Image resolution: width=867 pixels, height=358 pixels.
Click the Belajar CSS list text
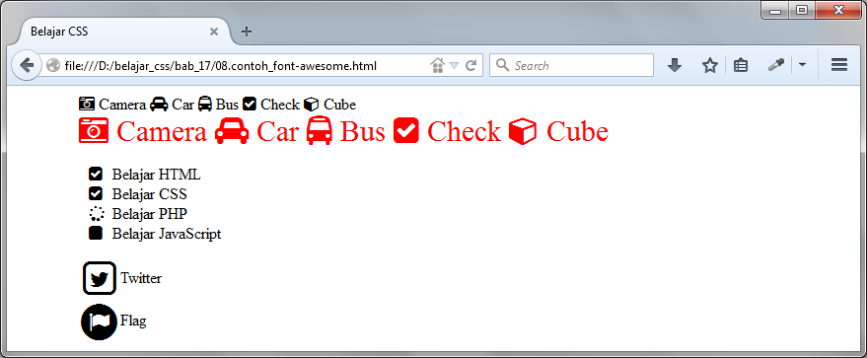149,194
